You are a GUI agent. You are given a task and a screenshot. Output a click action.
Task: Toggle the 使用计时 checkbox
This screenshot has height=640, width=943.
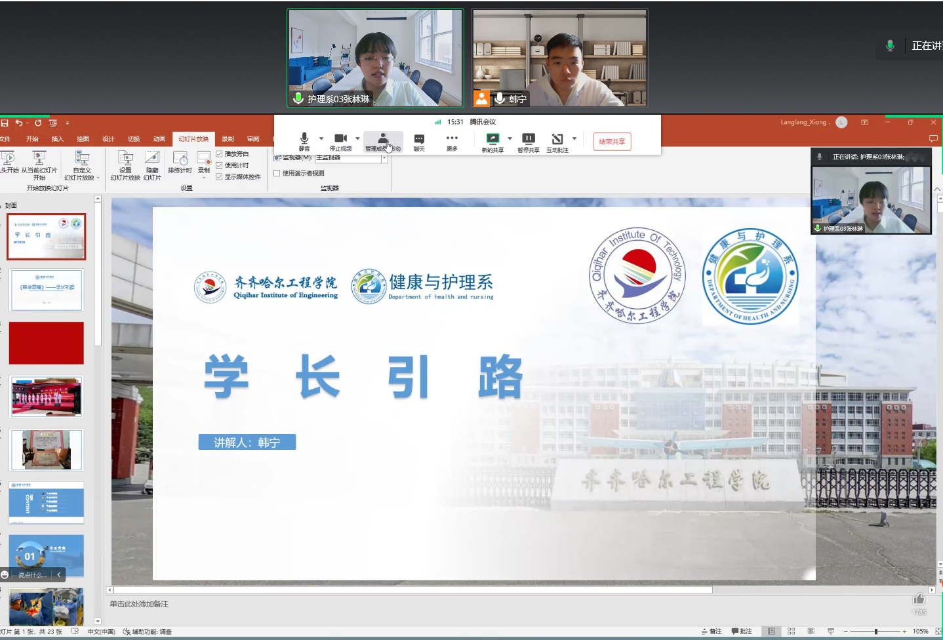click(220, 165)
